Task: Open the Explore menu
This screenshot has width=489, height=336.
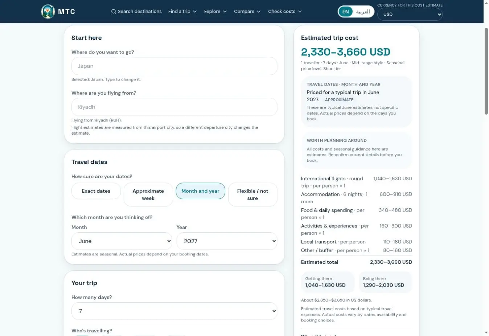Action: pos(215,12)
